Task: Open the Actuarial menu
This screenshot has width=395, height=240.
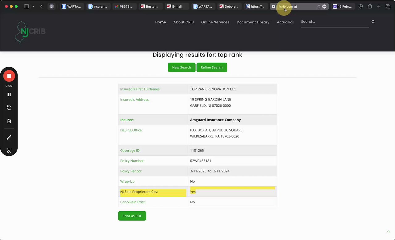Action: 285,22
